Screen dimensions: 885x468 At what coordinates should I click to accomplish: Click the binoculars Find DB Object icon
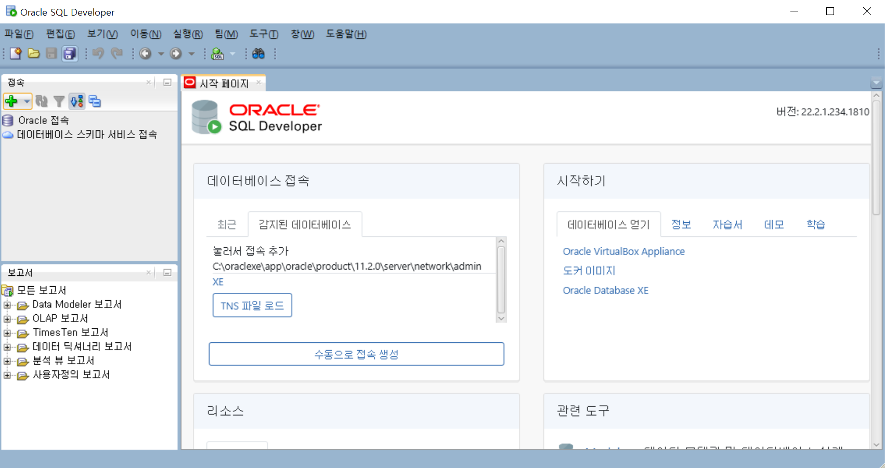(x=258, y=54)
